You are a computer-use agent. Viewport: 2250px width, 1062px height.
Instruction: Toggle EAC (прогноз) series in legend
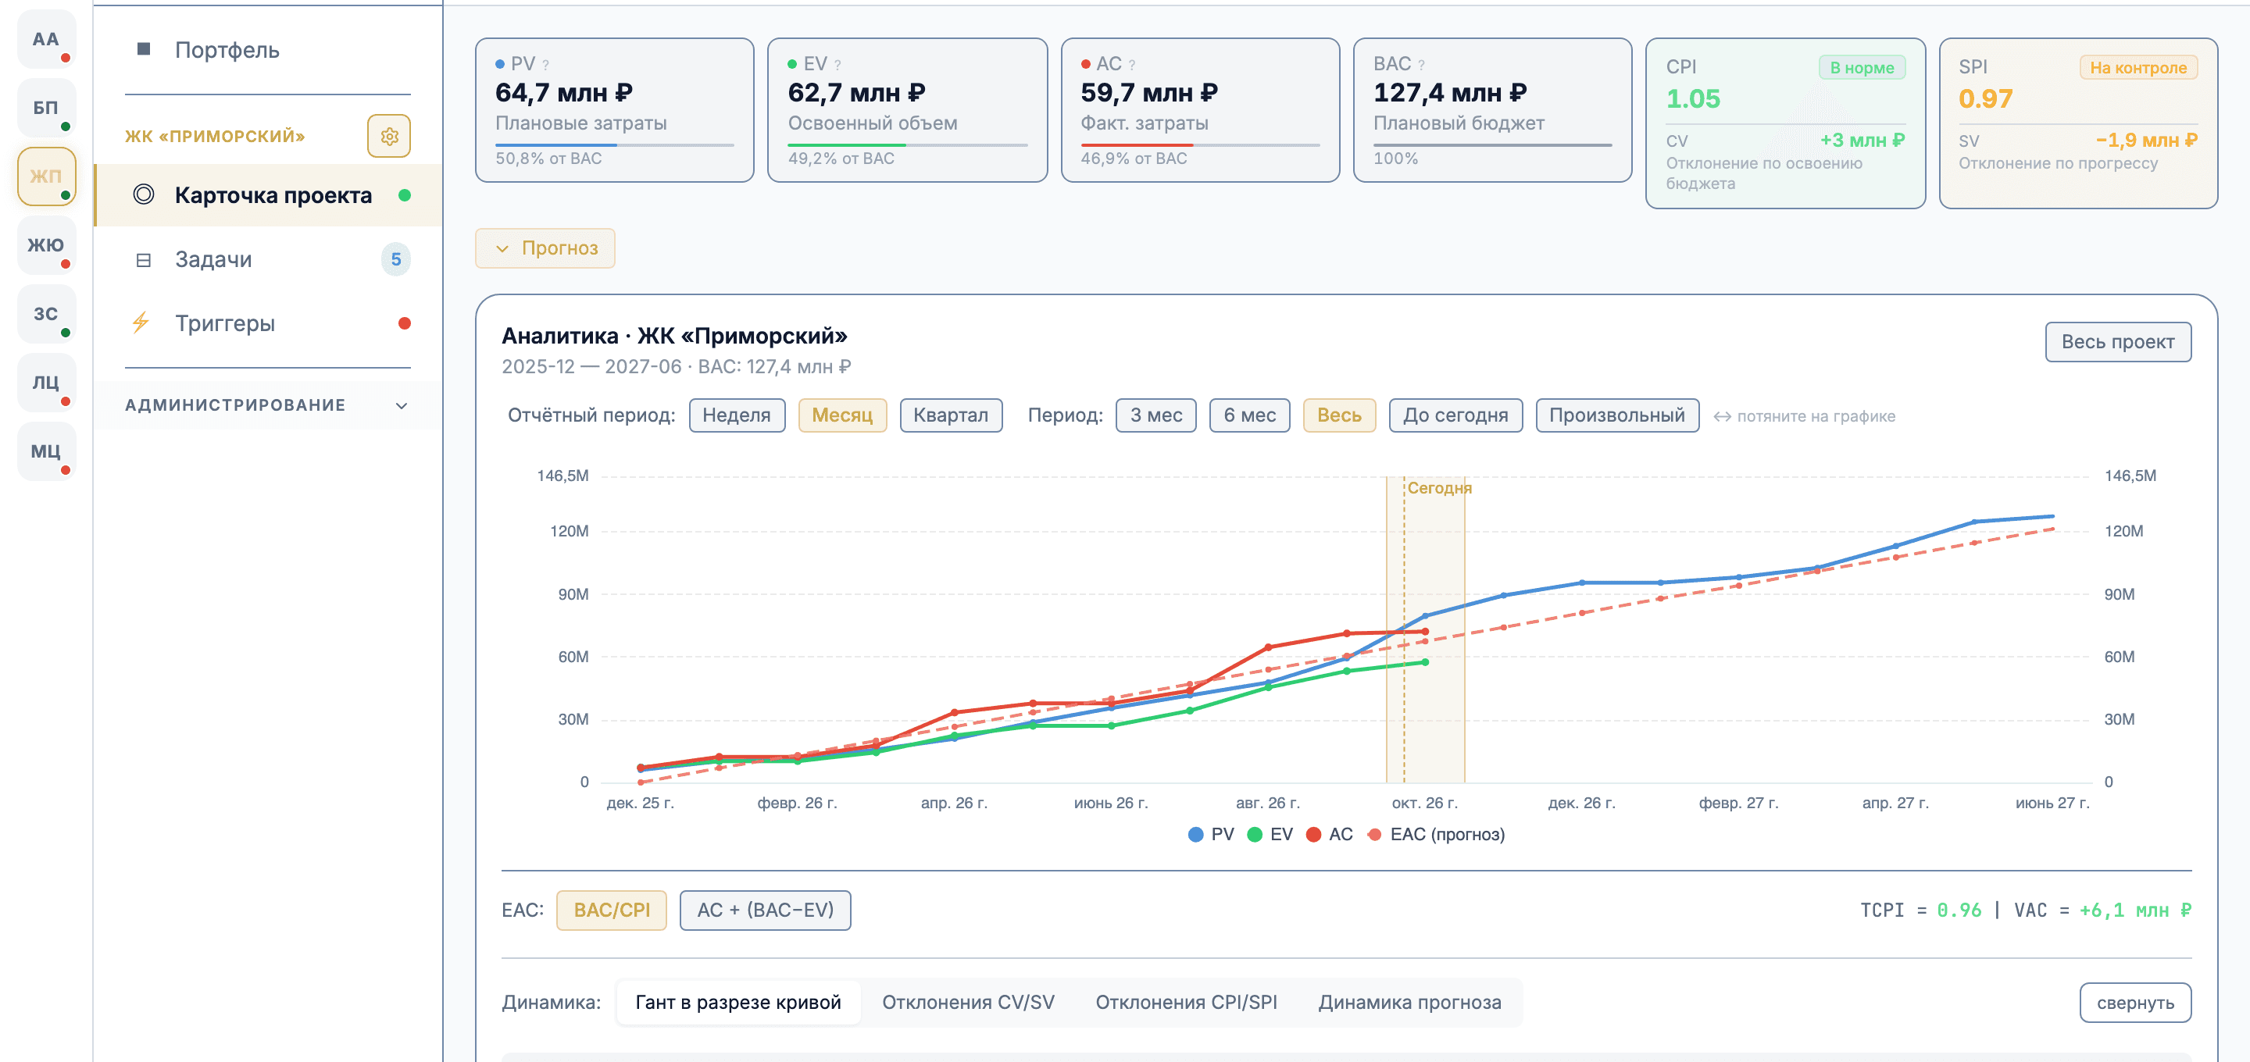pyautogui.click(x=1436, y=834)
